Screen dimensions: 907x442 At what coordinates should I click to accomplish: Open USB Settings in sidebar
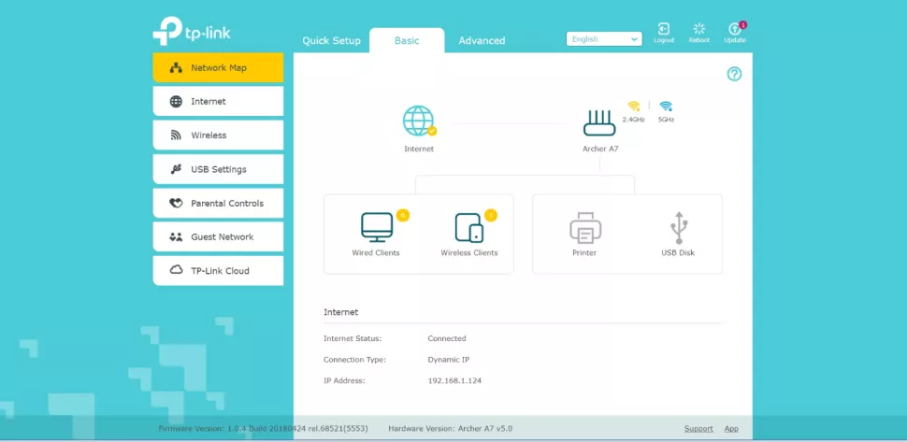click(218, 169)
